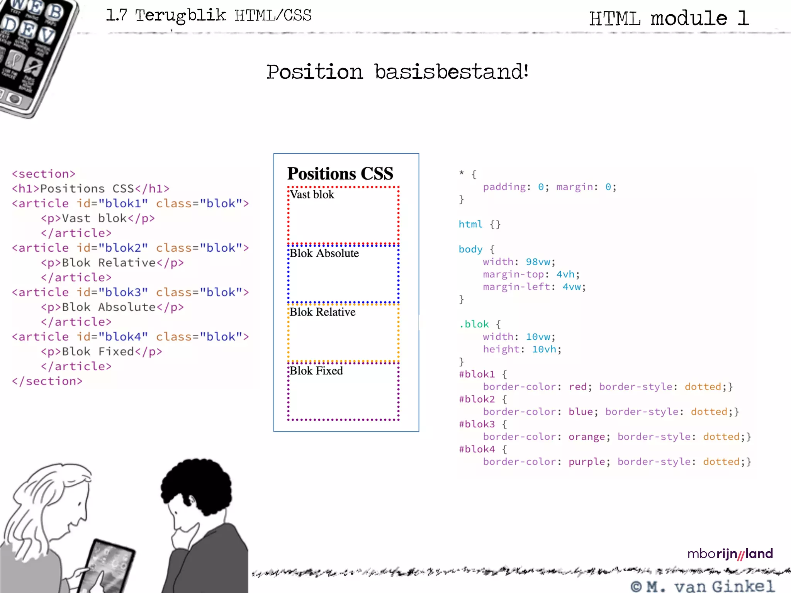Click the article id="blok3" code line
The width and height of the screenshot is (791, 593).
[131, 292]
